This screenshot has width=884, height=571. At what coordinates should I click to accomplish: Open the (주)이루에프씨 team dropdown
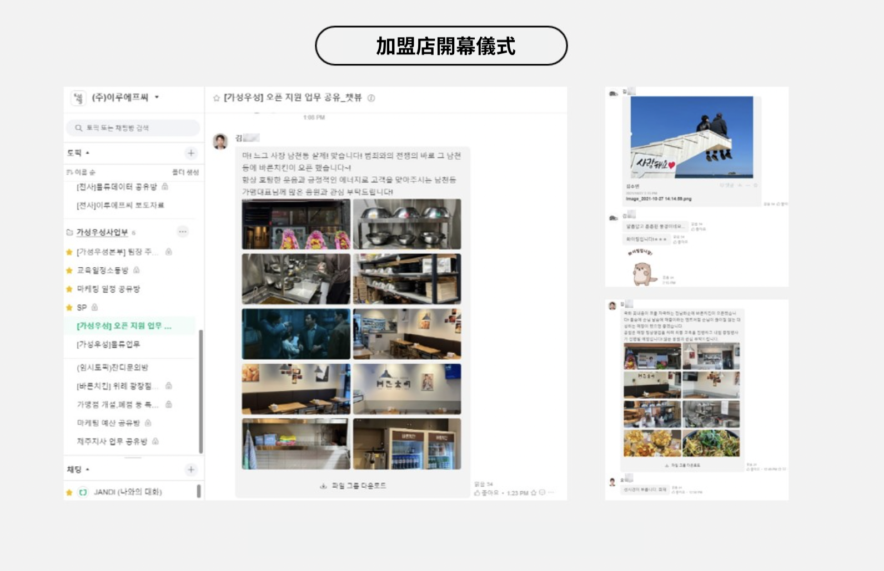click(x=157, y=98)
